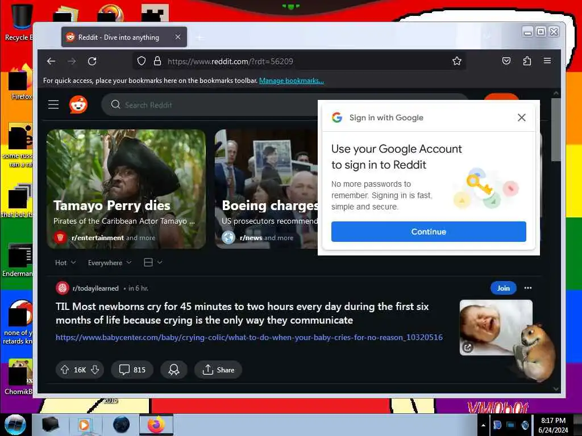Open the taskbar clock showing 8:17 PM
582x436 pixels.
(553, 425)
